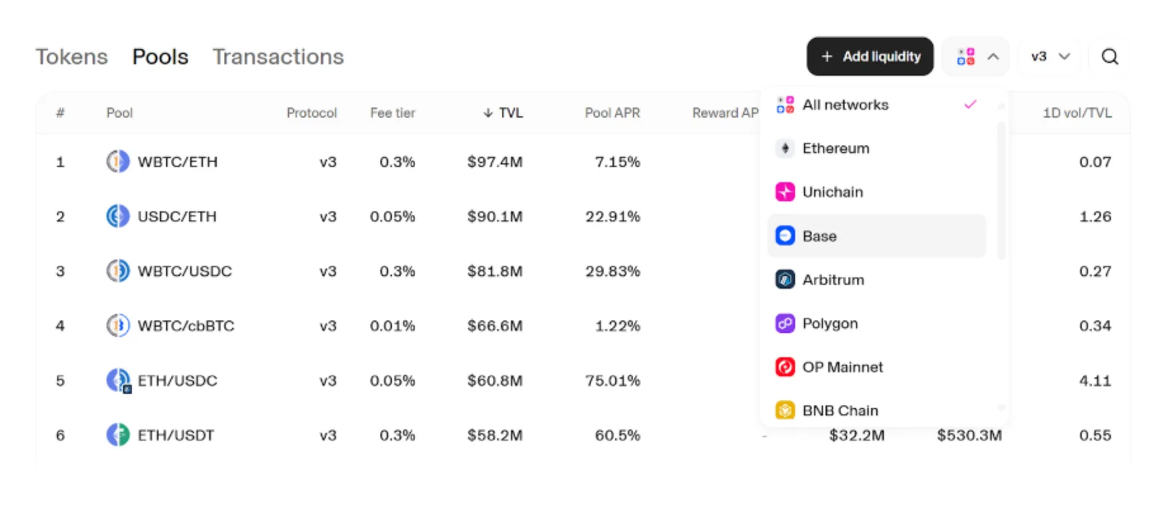Open the ETH/USDT pool name

pos(176,435)
